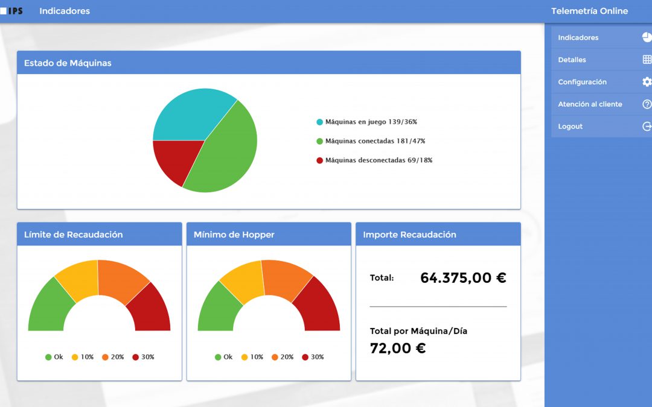Click the Mínimo de Hopper panel header
Viewport: 652px width, 407px height.
point(269,234)
